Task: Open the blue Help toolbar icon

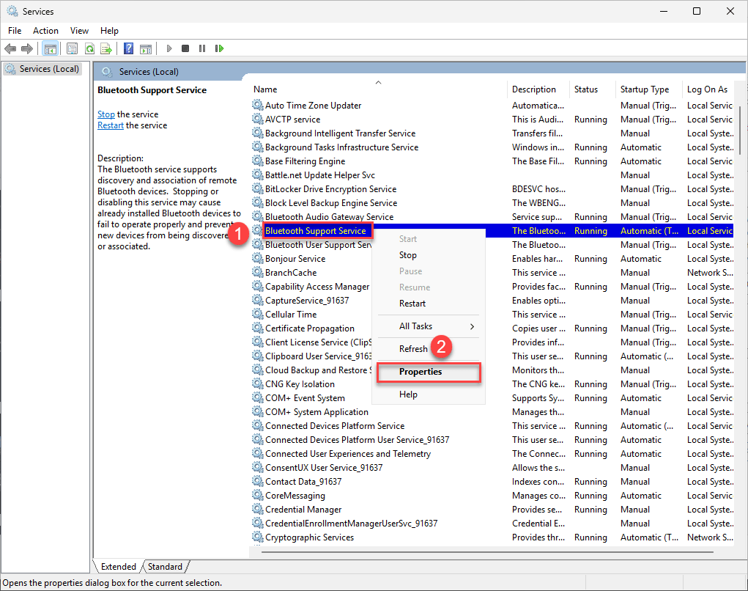Action: [128, 48]
